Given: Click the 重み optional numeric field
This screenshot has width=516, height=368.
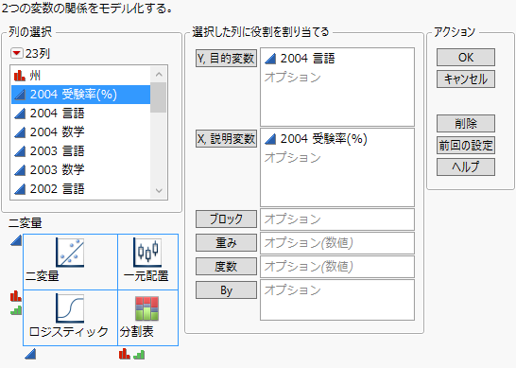Looking at the screenshot, I should 337,243.
